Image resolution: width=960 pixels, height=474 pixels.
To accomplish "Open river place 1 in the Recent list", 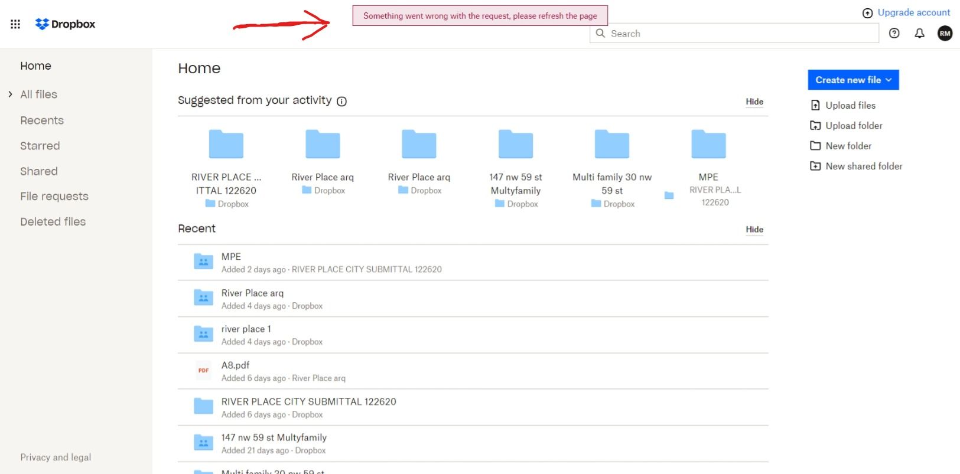I will 246,329.
